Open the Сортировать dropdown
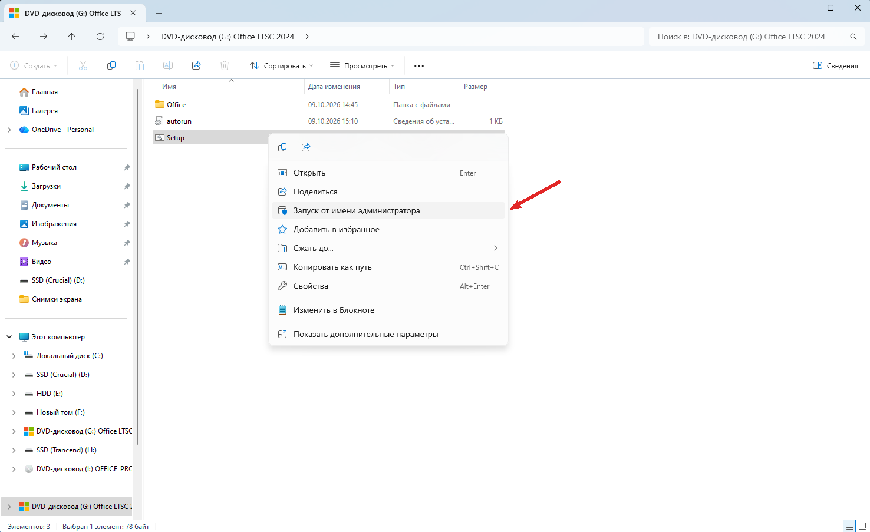 (x=282, y=65)
